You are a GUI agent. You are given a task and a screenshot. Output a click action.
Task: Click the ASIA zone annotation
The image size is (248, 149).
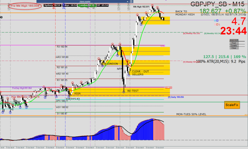[x=77, y=94]
